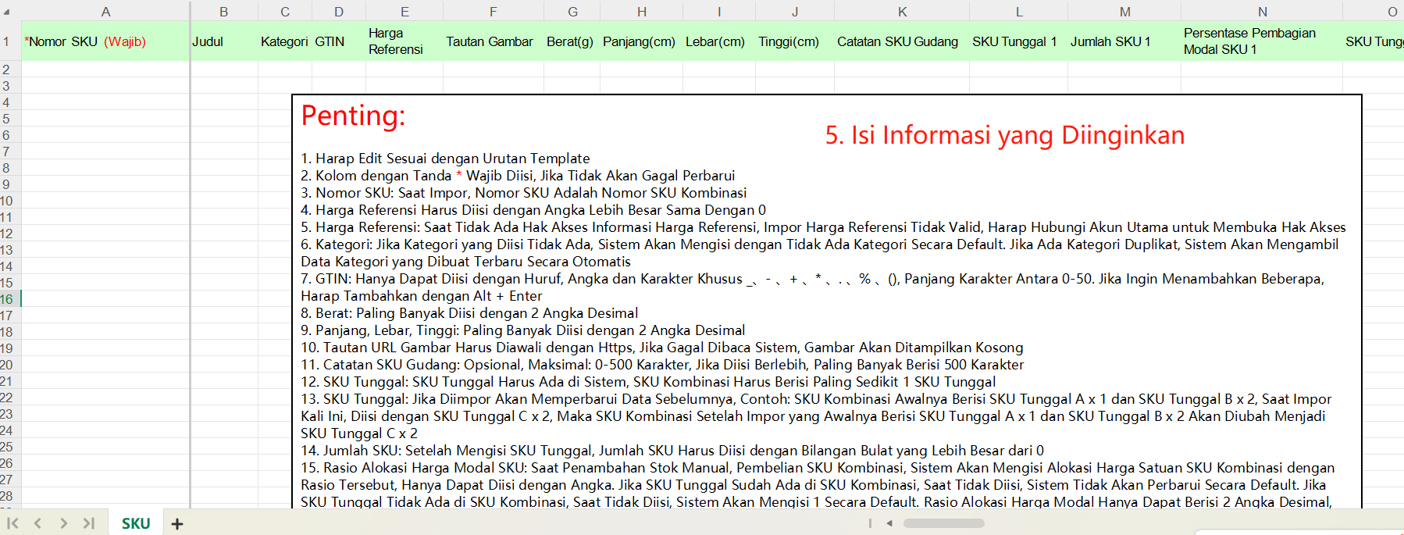Select column F header
Image resolution: width=1404 pixels, height=535 pixels.
click(494, 12)
